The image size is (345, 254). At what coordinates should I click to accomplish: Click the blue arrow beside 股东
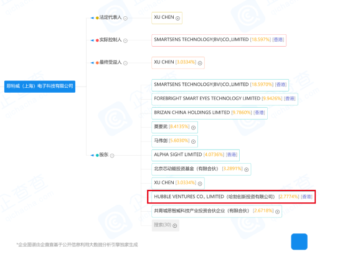click(x=92, y=155)
